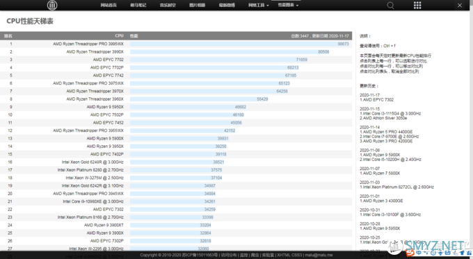The height and width of the screenshot is (259, 473).
Task: Click the orange Sogou input method logo
Action: 410,252
